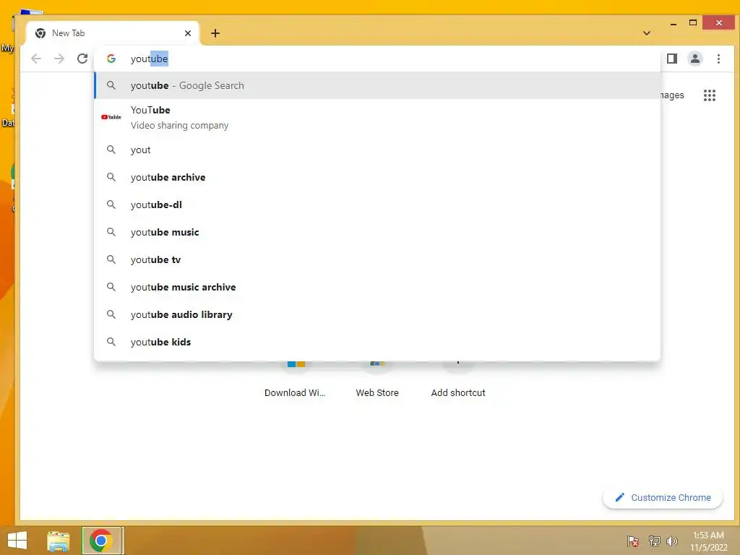Choose 'youtube - Google Search' suggestion
Viewport: 740px width, 555px height.
pyautogui.click(x=377, y=85)
